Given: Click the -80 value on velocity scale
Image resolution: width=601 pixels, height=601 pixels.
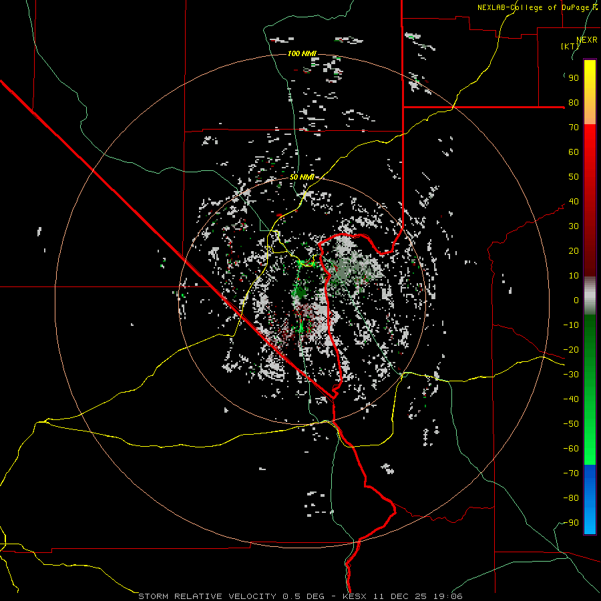Looking at the screenshot, I should coord(571,498).
